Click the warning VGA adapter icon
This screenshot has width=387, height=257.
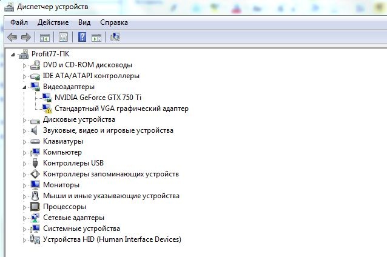pos(47,108)
